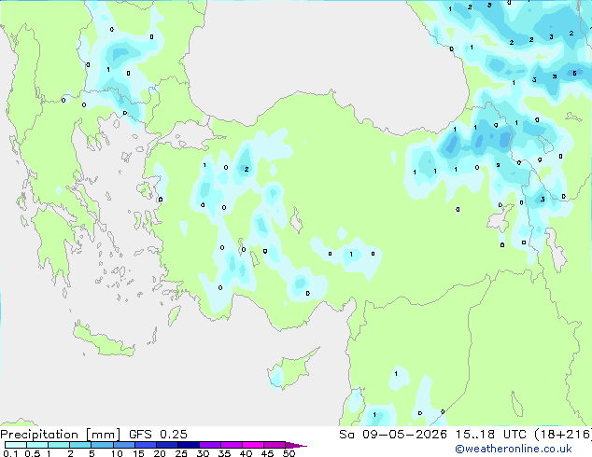
Task: Select the legend swatch between 2 and 5
Action: pos(80,445)
